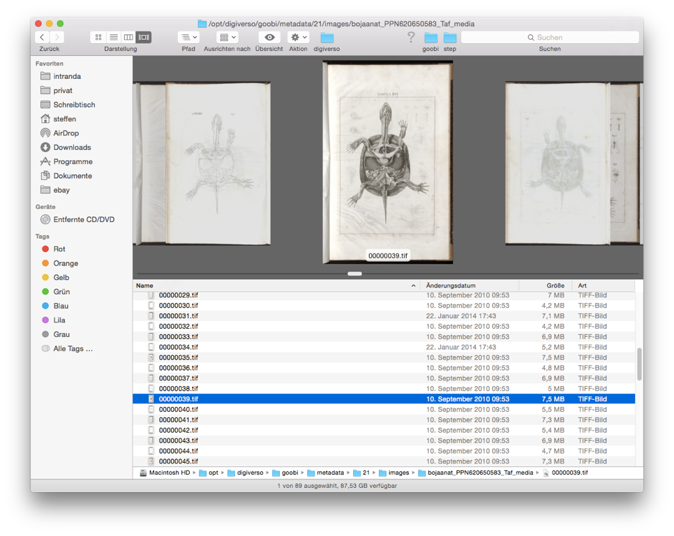Image resolution: width=674 pixels, height=536 pixels.
Task: Sort by Art column header
Action: point(603,285)
